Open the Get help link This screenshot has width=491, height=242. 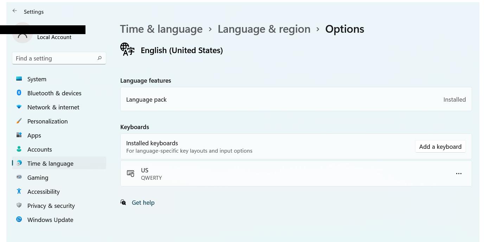(143, 203)
